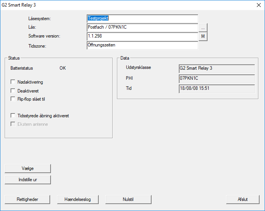This screenshot has height=211, width=265.
Task: Click the Software version field
Action: point(142,36)
